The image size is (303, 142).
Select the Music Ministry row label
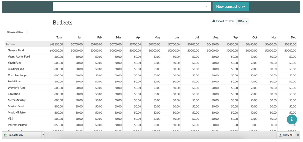point(17,113)
